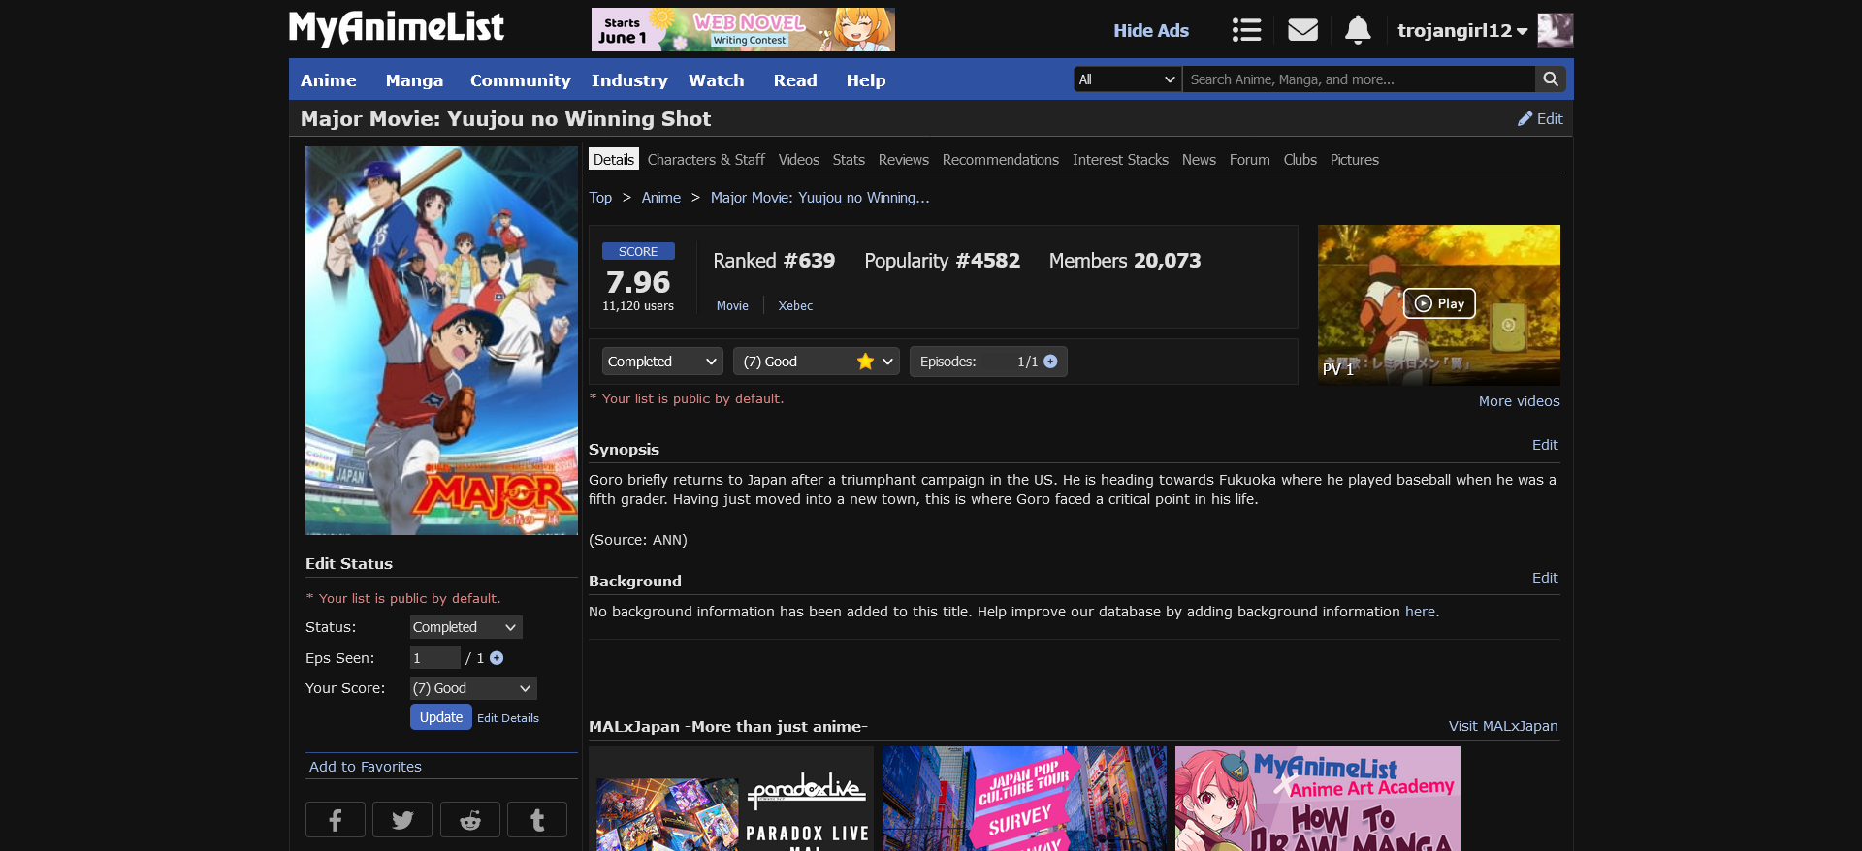Open messages envelope icon
The width and height of the screenshot is (1862, 851).
click(1302, 30)
